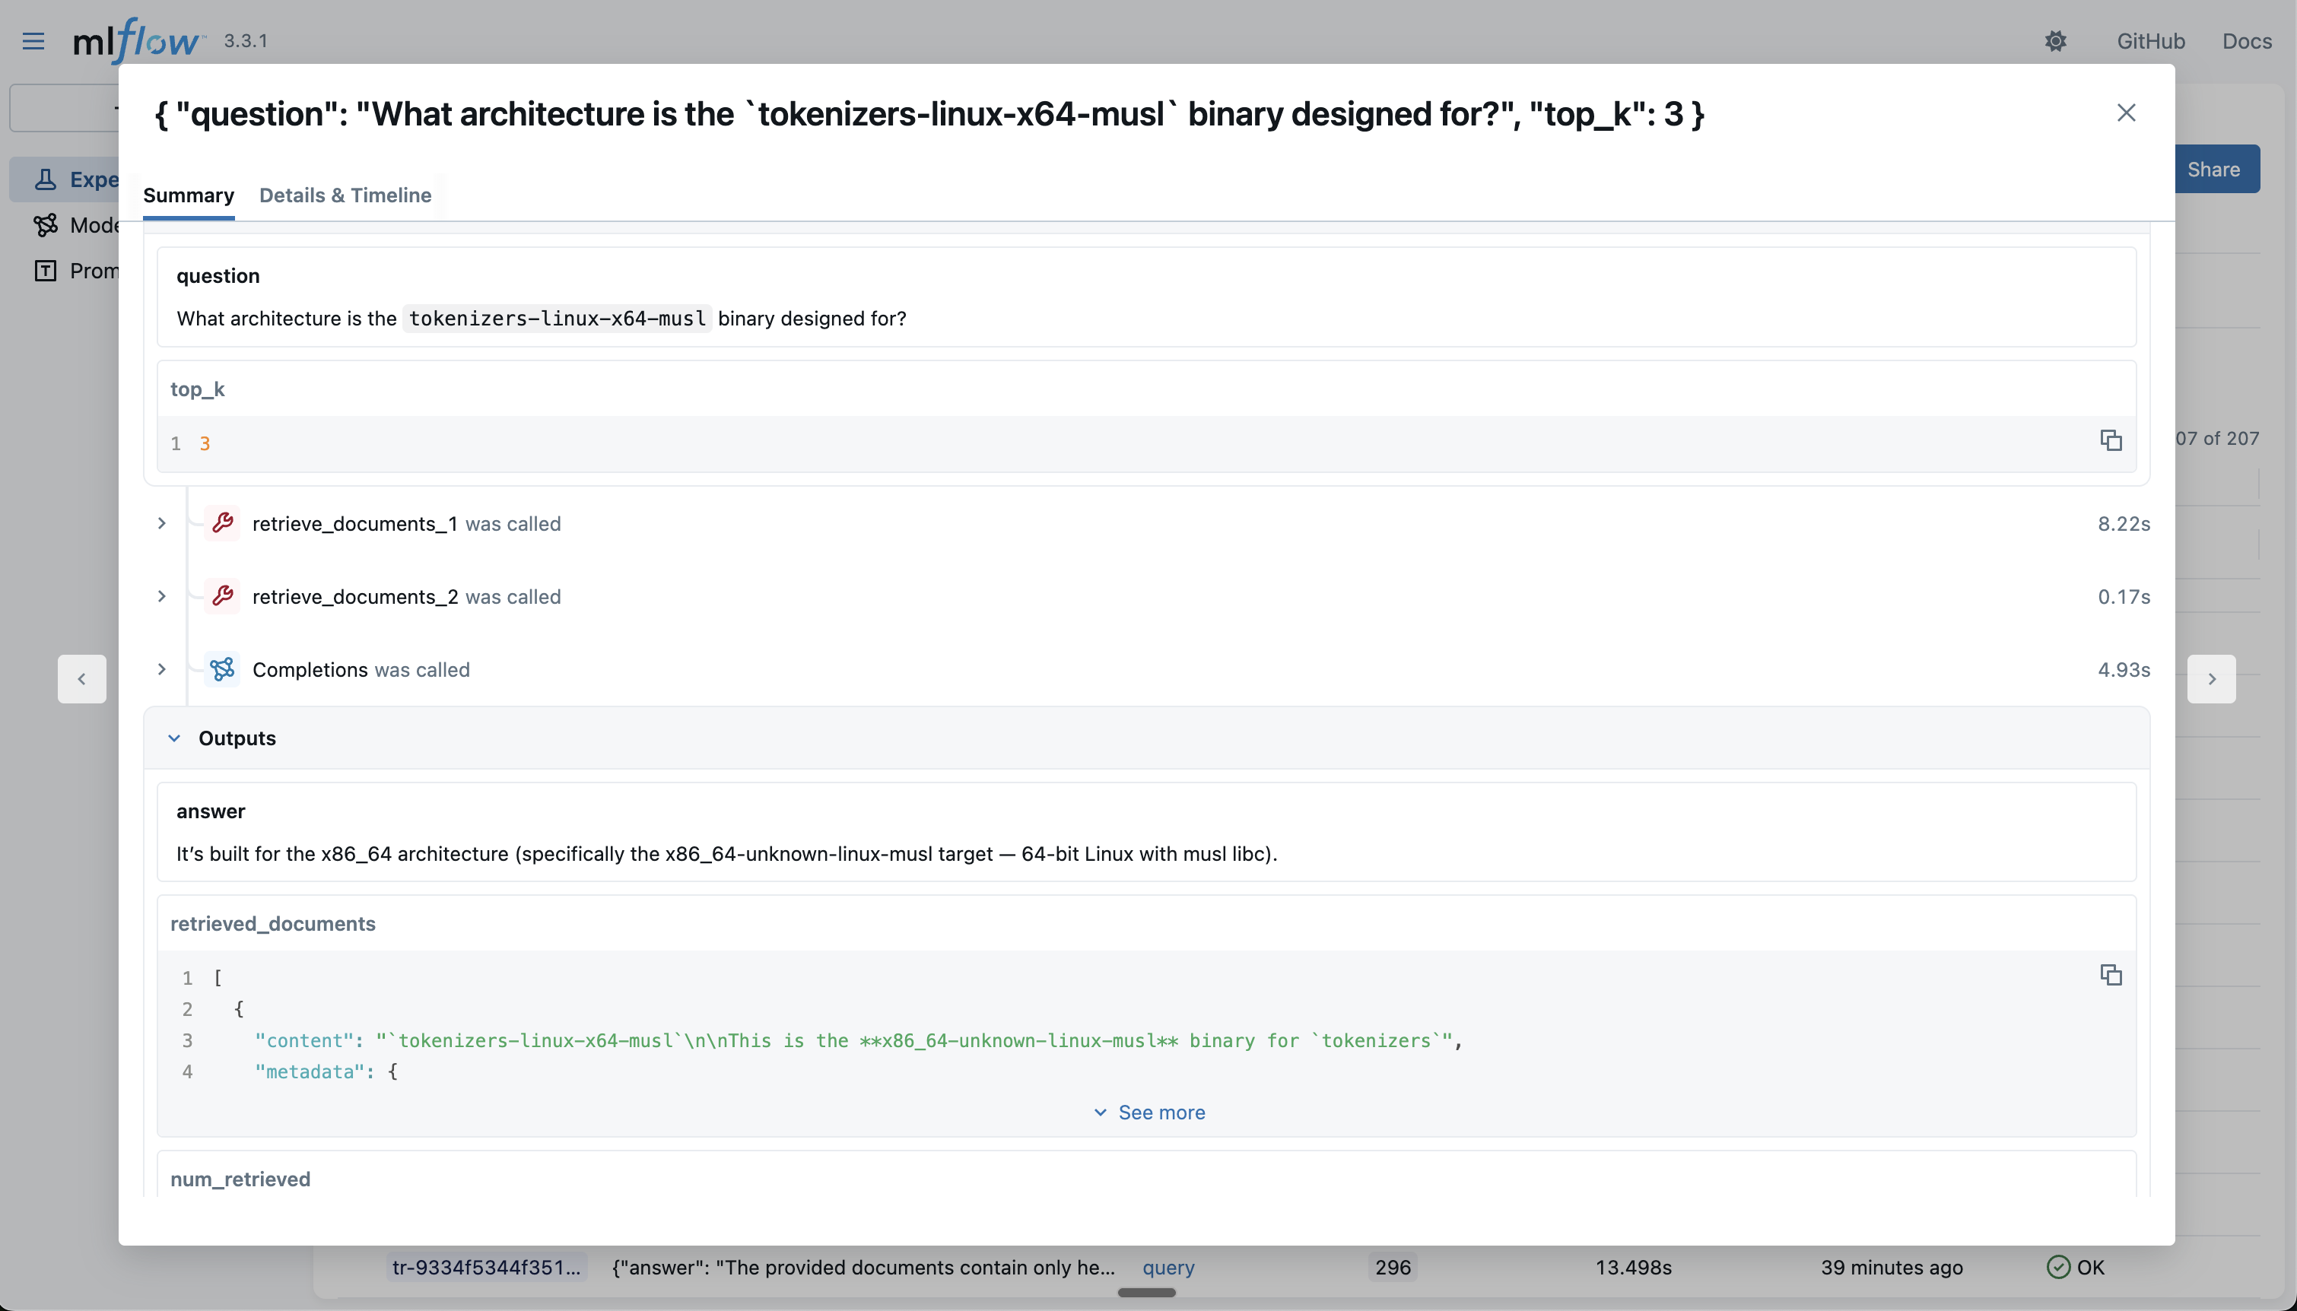Viewport: 2297px width, 1311px height.
Task: Toggle the dark theme sun icon
Action: point(2055,41)
